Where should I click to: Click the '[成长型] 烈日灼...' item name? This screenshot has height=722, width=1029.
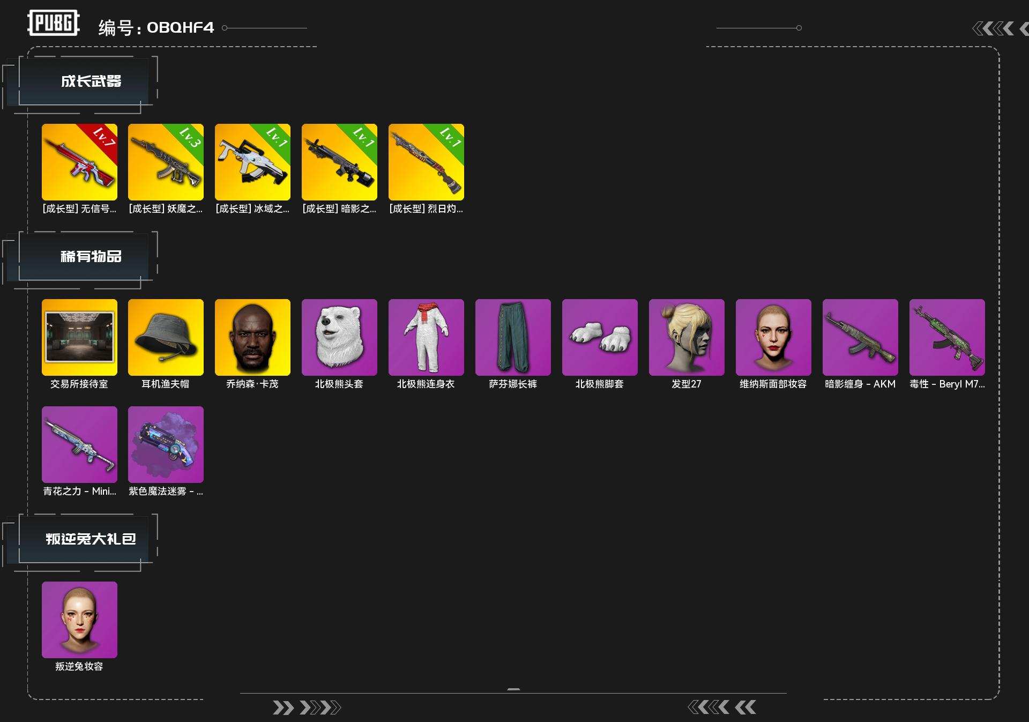coord(426,209)
